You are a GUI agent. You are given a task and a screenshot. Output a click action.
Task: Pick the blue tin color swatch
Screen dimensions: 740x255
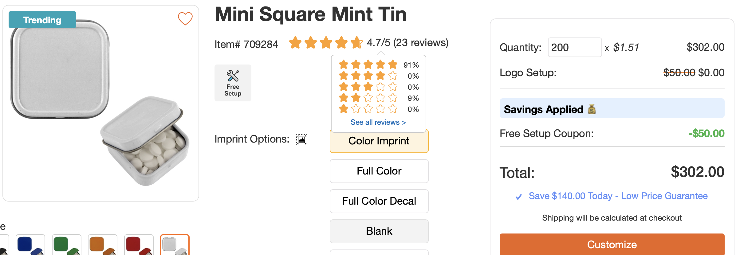tap(30, 245)
